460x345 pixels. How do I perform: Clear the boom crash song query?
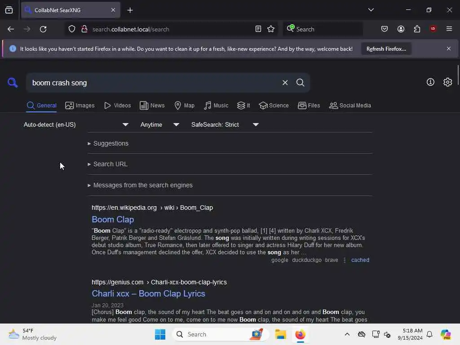point(285,83)
